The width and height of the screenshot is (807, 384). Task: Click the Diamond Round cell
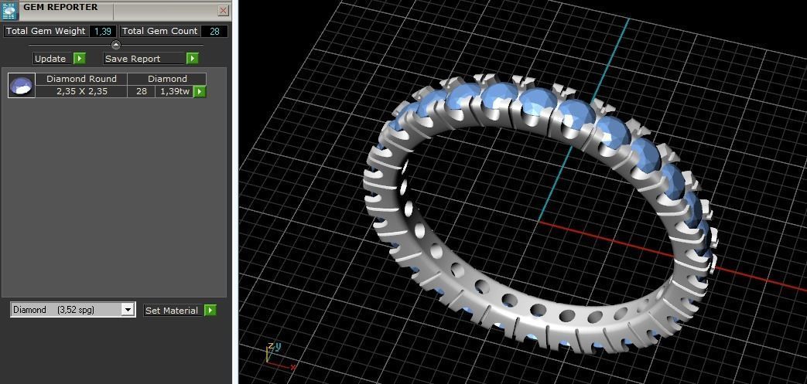pos(81,79)
